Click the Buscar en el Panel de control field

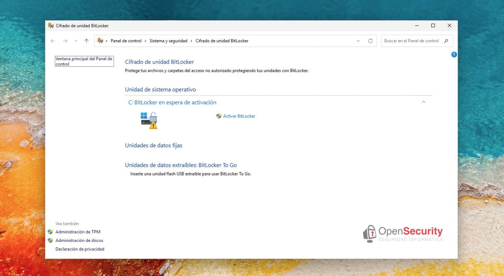[x=411, y=41]
